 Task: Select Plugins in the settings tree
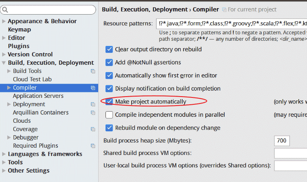(18, 46)
